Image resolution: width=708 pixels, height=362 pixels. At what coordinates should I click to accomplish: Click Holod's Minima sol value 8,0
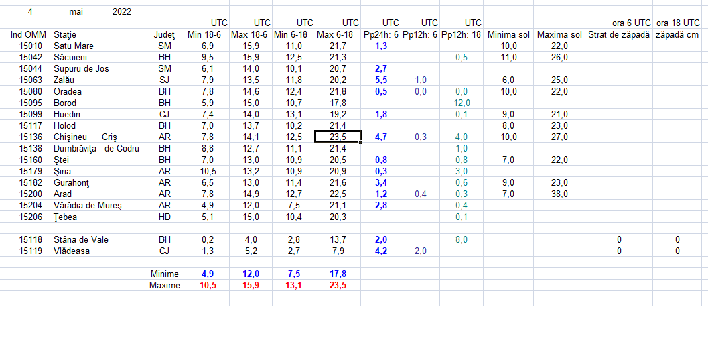pyautogui.click(x=508, y=125)
